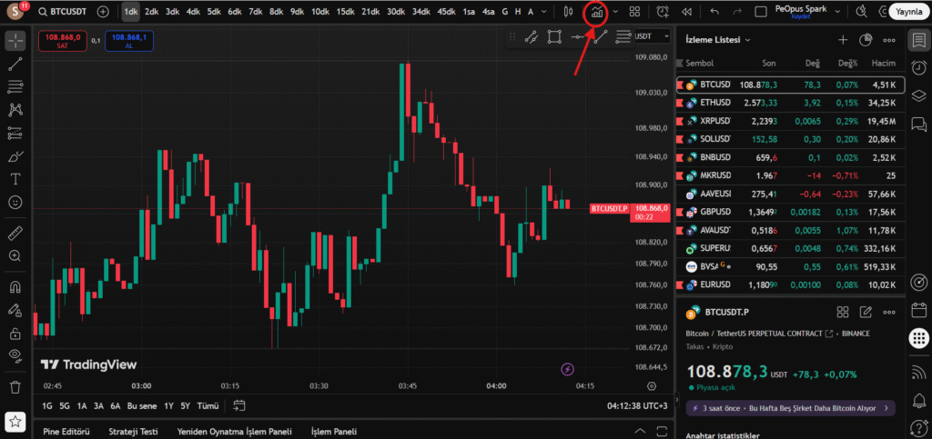Click the candlestick chart type icon
The width and height of the screenshot is (932, 439).
tap(568, 13)
